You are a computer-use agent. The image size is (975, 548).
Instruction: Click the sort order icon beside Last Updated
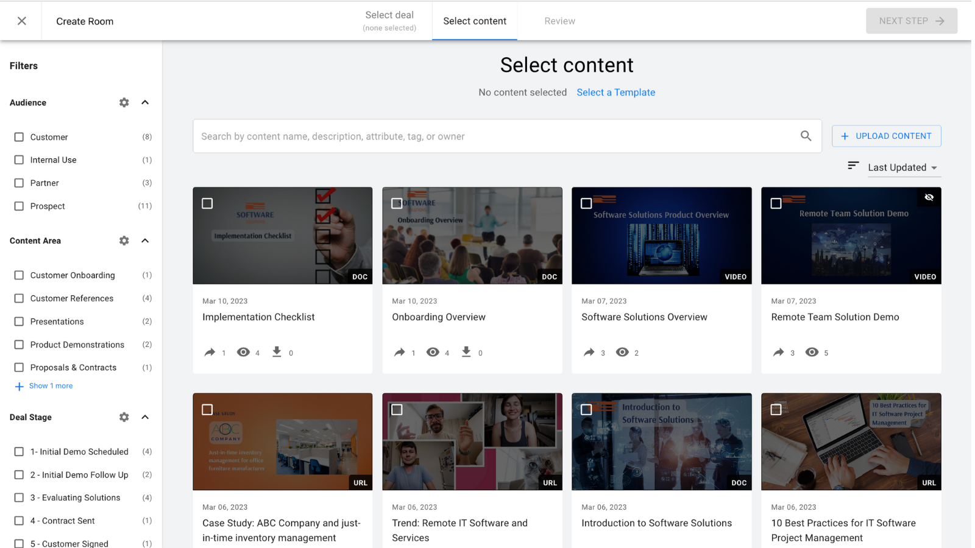point(853,166)
